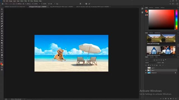Open the 'Select part of an image' tutorial
The width and height of the screenshot is (179, 100).
click(x=161, y=39)
